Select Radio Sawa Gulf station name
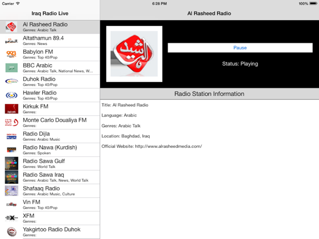319x239 pixels. point(44,161)
